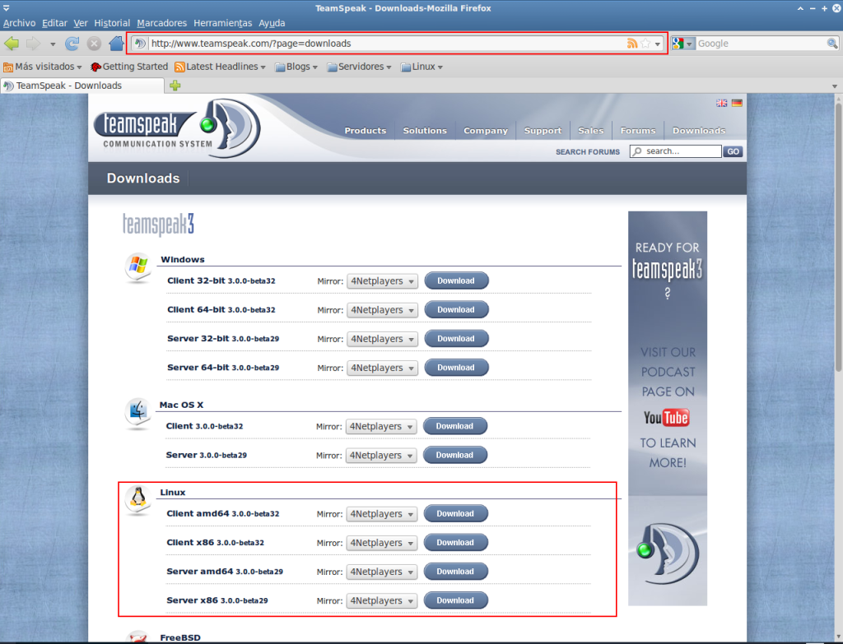Open mirror dropdown for Windows Server 64-bit
Image resolution: width=843 pixels, height=644 pixels.
[x=382, y=368]
